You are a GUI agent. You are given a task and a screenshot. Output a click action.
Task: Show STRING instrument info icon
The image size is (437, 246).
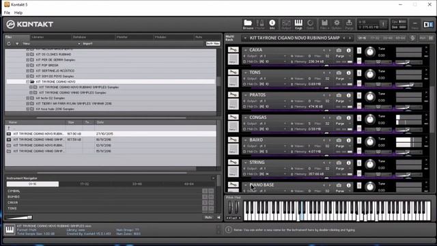pos(349,163)
